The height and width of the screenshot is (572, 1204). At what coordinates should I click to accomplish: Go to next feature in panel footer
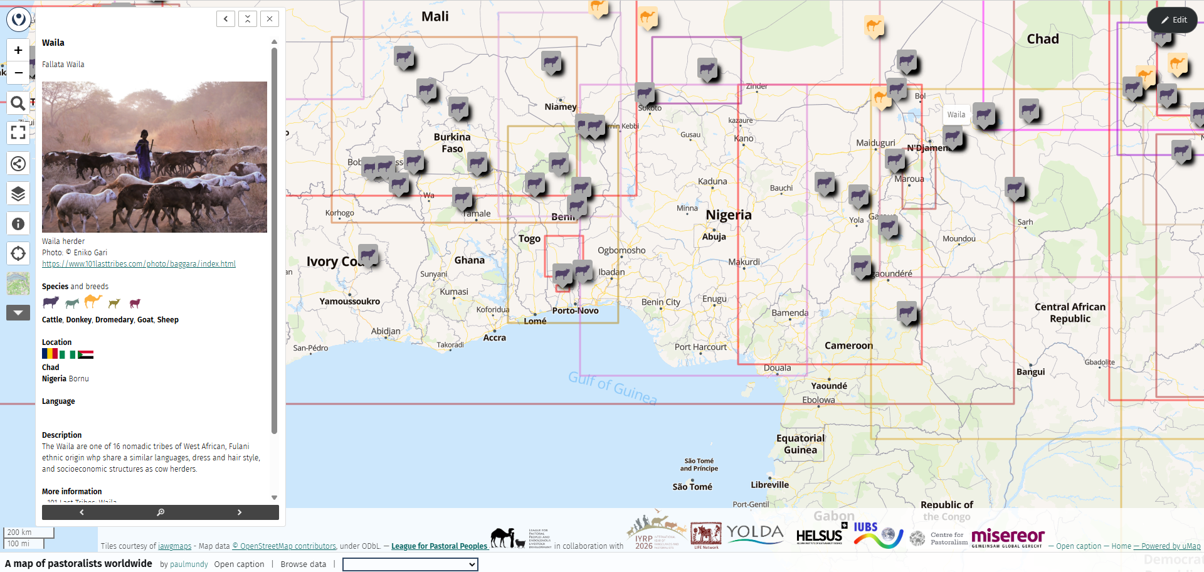240,512
